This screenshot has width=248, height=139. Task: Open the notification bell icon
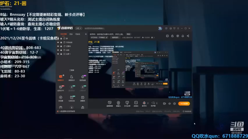tap(183, 36)
